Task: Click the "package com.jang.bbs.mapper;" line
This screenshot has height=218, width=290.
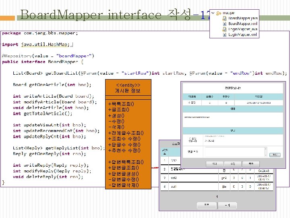Action: [x=40, y=33]
